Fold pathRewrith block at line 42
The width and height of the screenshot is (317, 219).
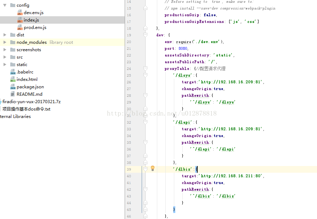(145, 189)
